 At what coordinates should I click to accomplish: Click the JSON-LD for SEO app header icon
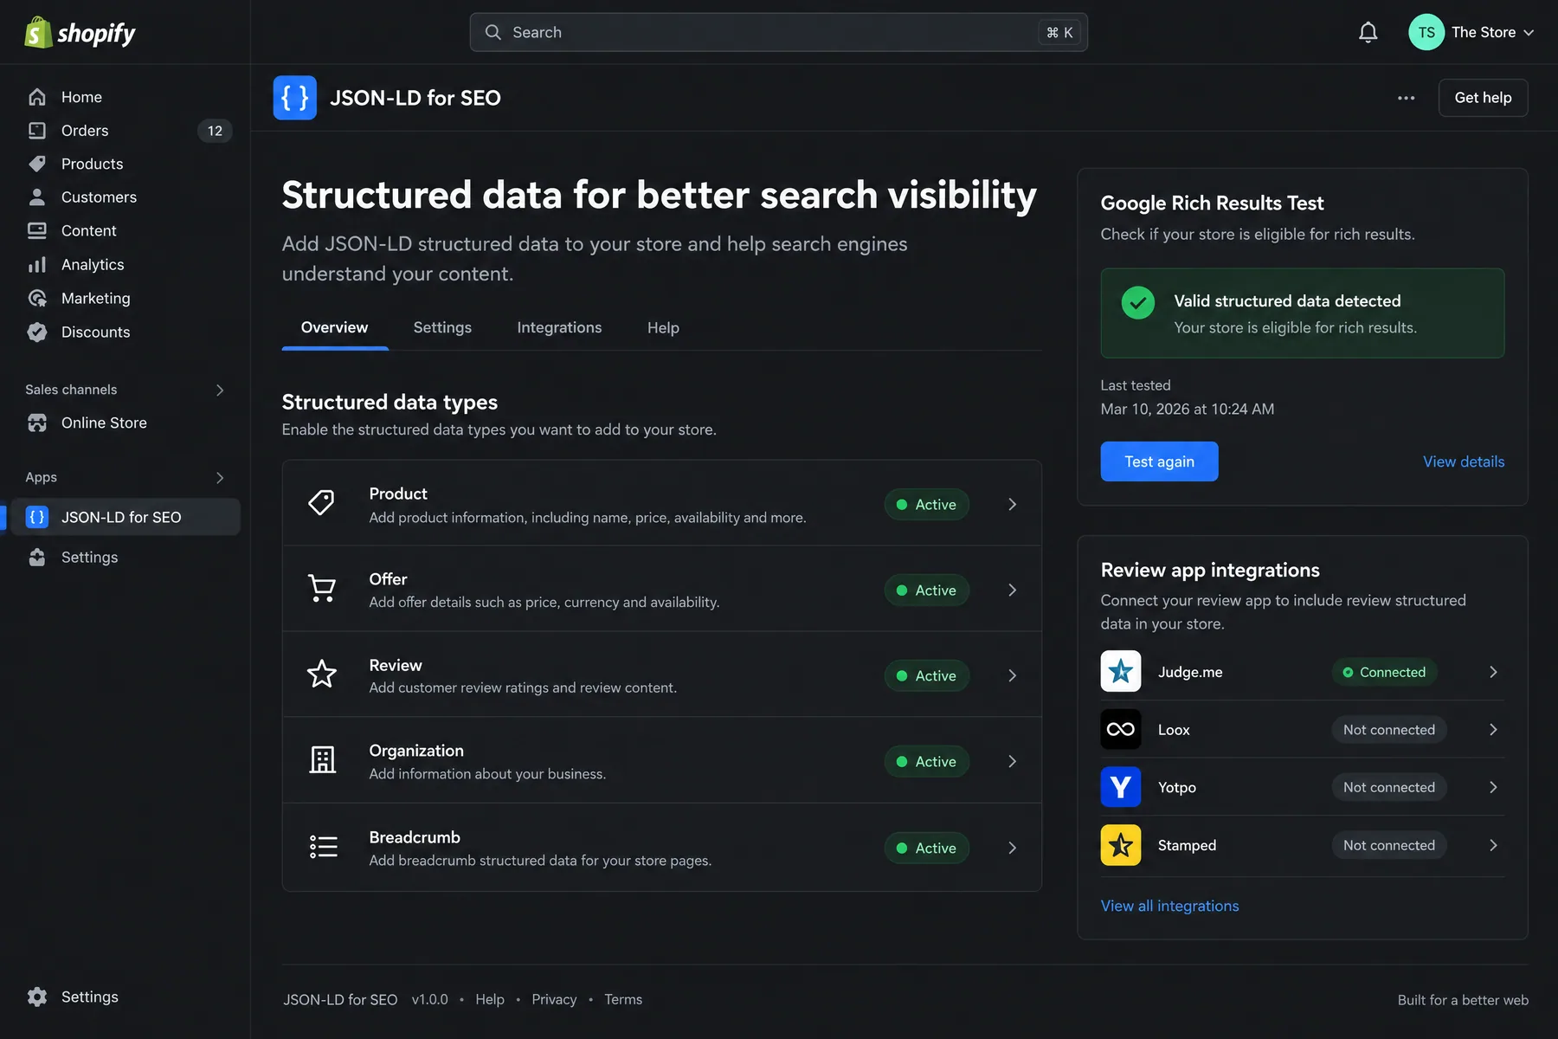(295, 98)
